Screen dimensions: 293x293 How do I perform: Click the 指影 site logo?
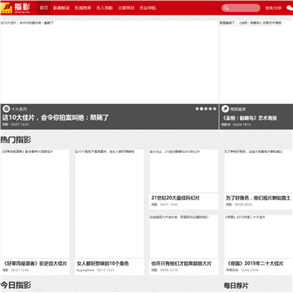click(x=15, y=8)
